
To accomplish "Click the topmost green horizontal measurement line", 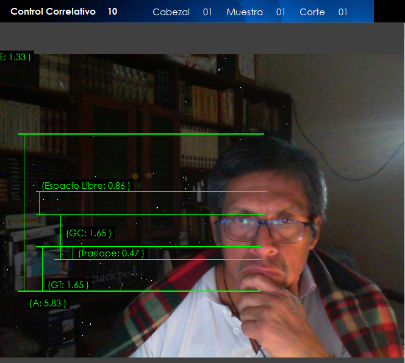I will point(140,134).
